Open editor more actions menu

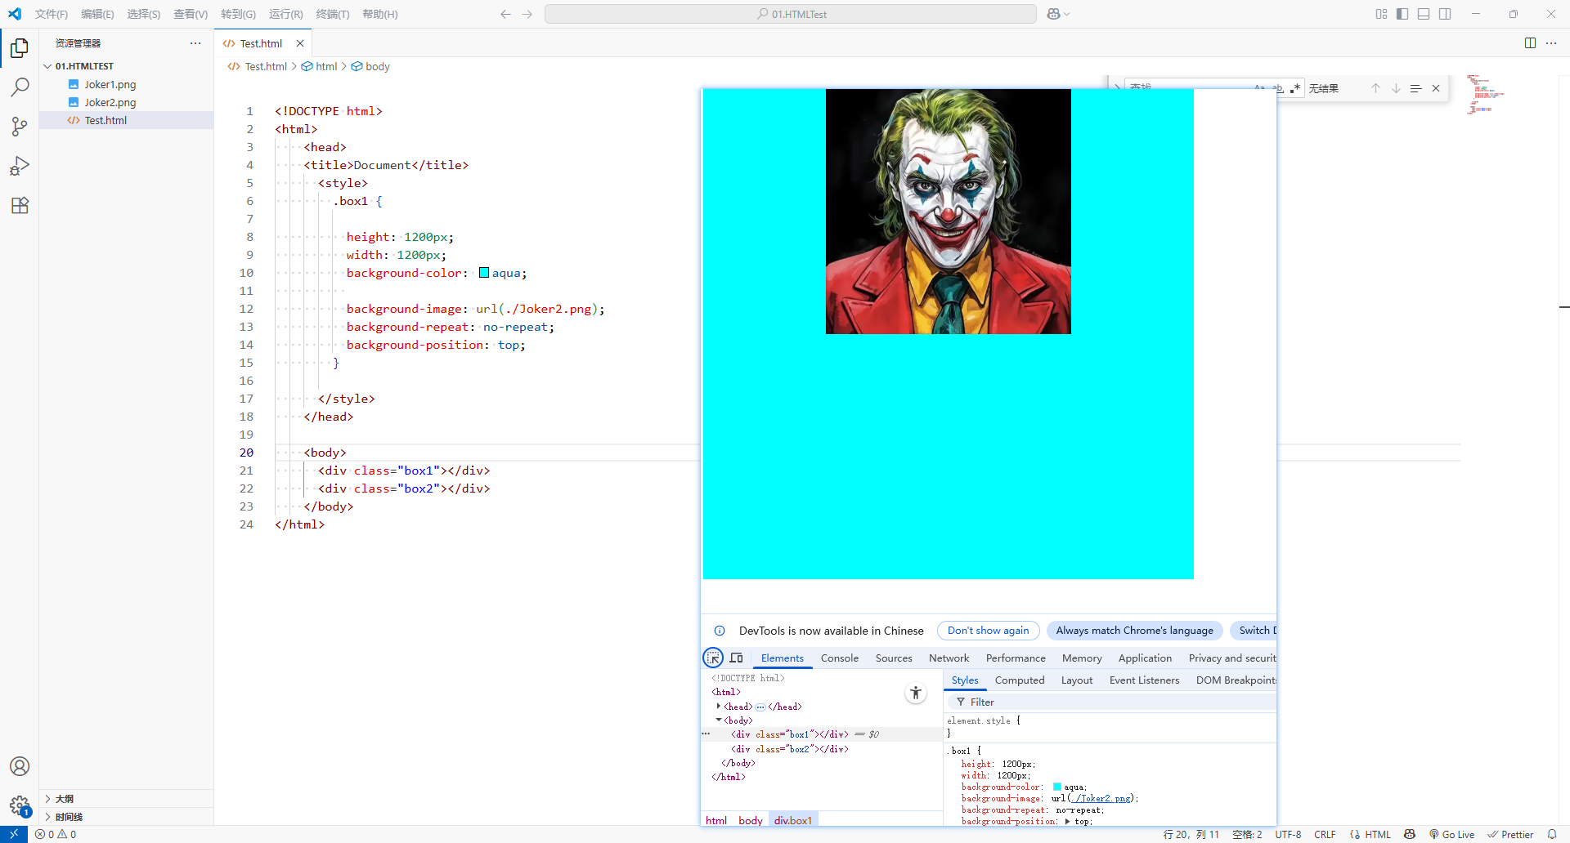click(x=1551, y=43)
